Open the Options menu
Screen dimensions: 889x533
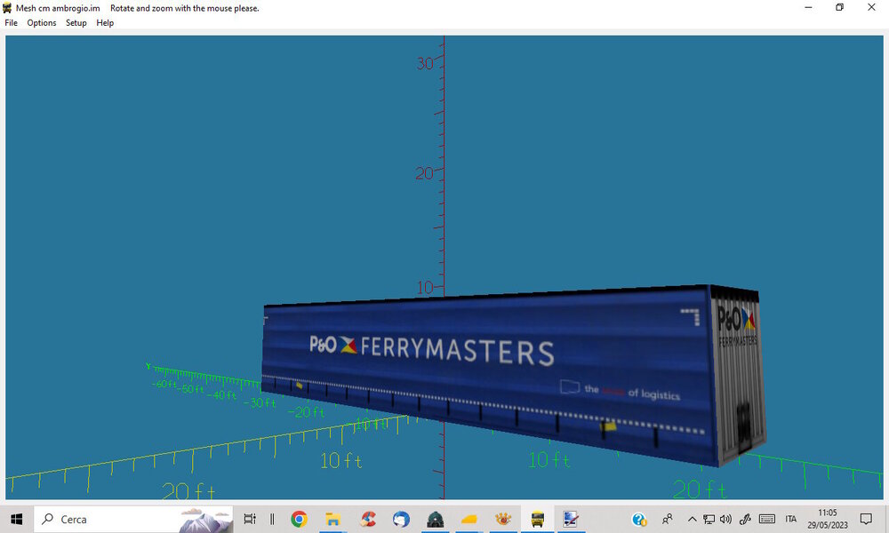(42, 23)
